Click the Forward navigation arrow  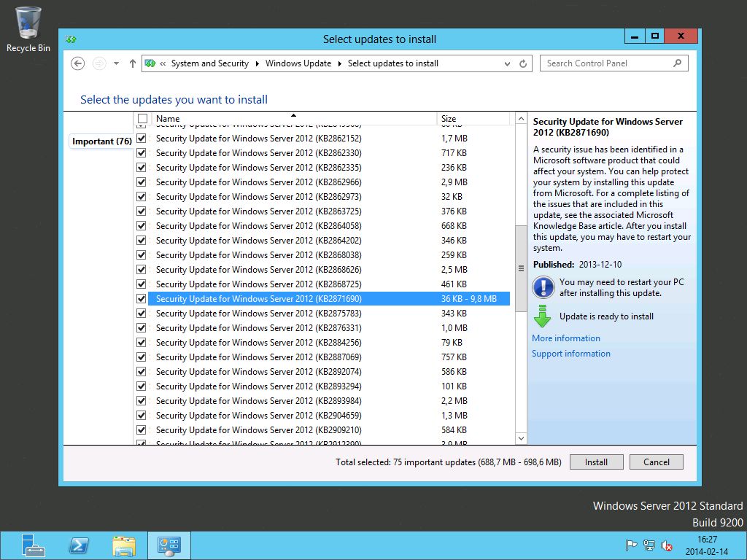[99, 63]
